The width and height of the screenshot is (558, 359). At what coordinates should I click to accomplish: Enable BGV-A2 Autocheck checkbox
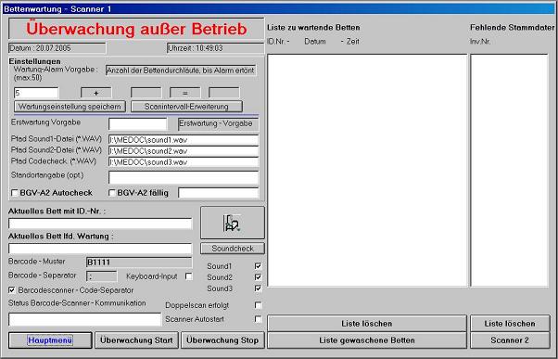tap(15, 193)
